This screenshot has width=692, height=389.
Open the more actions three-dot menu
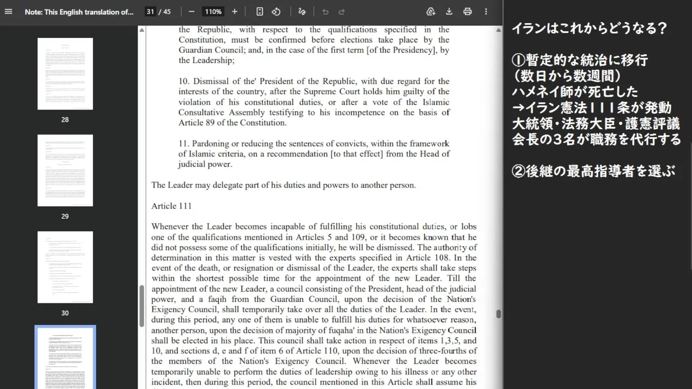tap(486, 11)
